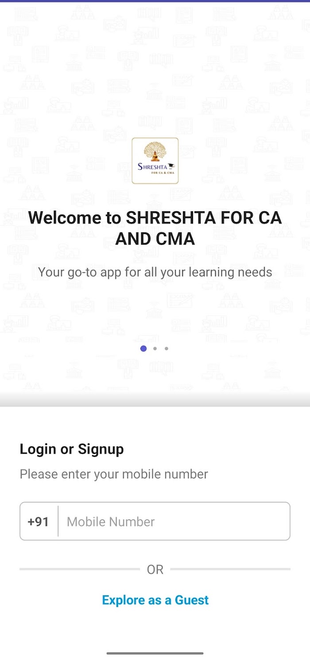Tap the Welcome to SHRESHTA title
This screenshot has width=310, height=660.
[x=155, y=228]
